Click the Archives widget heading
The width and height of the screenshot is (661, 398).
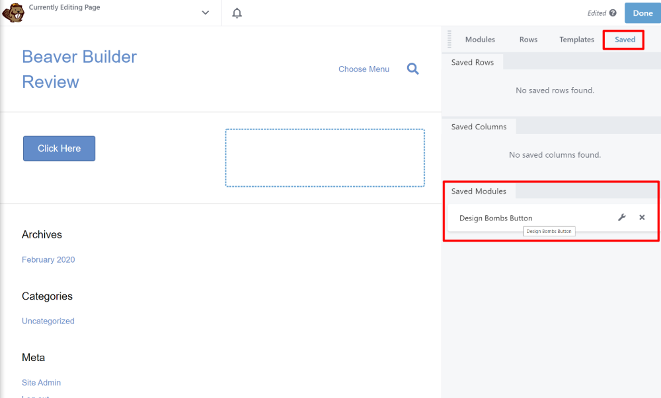(42, 234)
